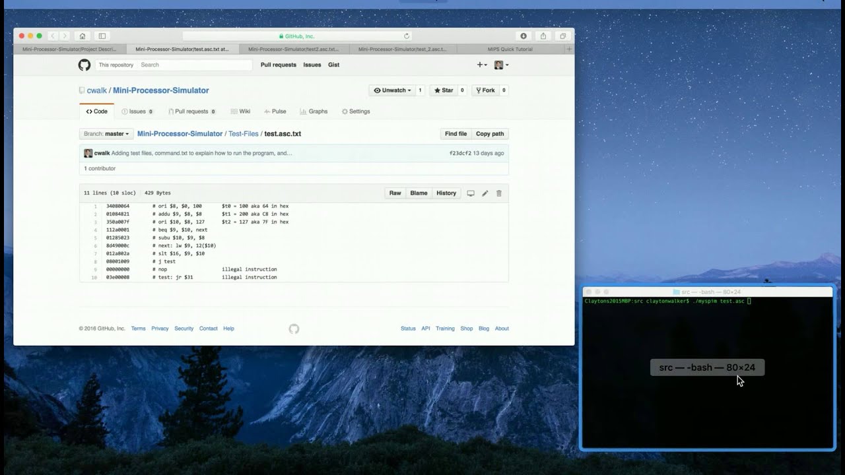
Task: Open the Blog footer link
Action: [484, 329]
